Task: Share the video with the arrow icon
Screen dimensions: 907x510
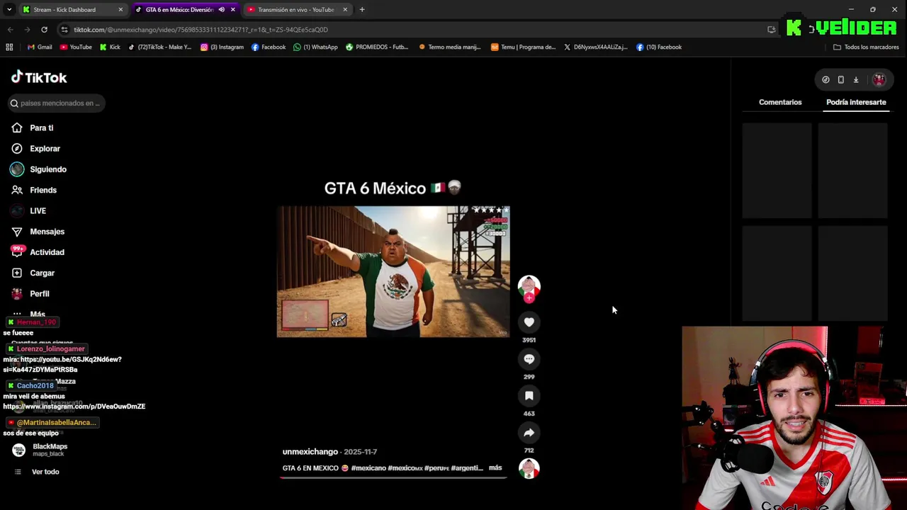Action: [x=529, y=432]
